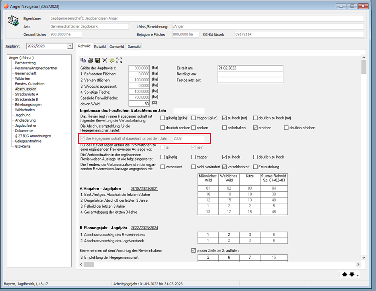This screenshot has width=376, height=291.
Task: Click the black up arrow button
Action: 345,274
